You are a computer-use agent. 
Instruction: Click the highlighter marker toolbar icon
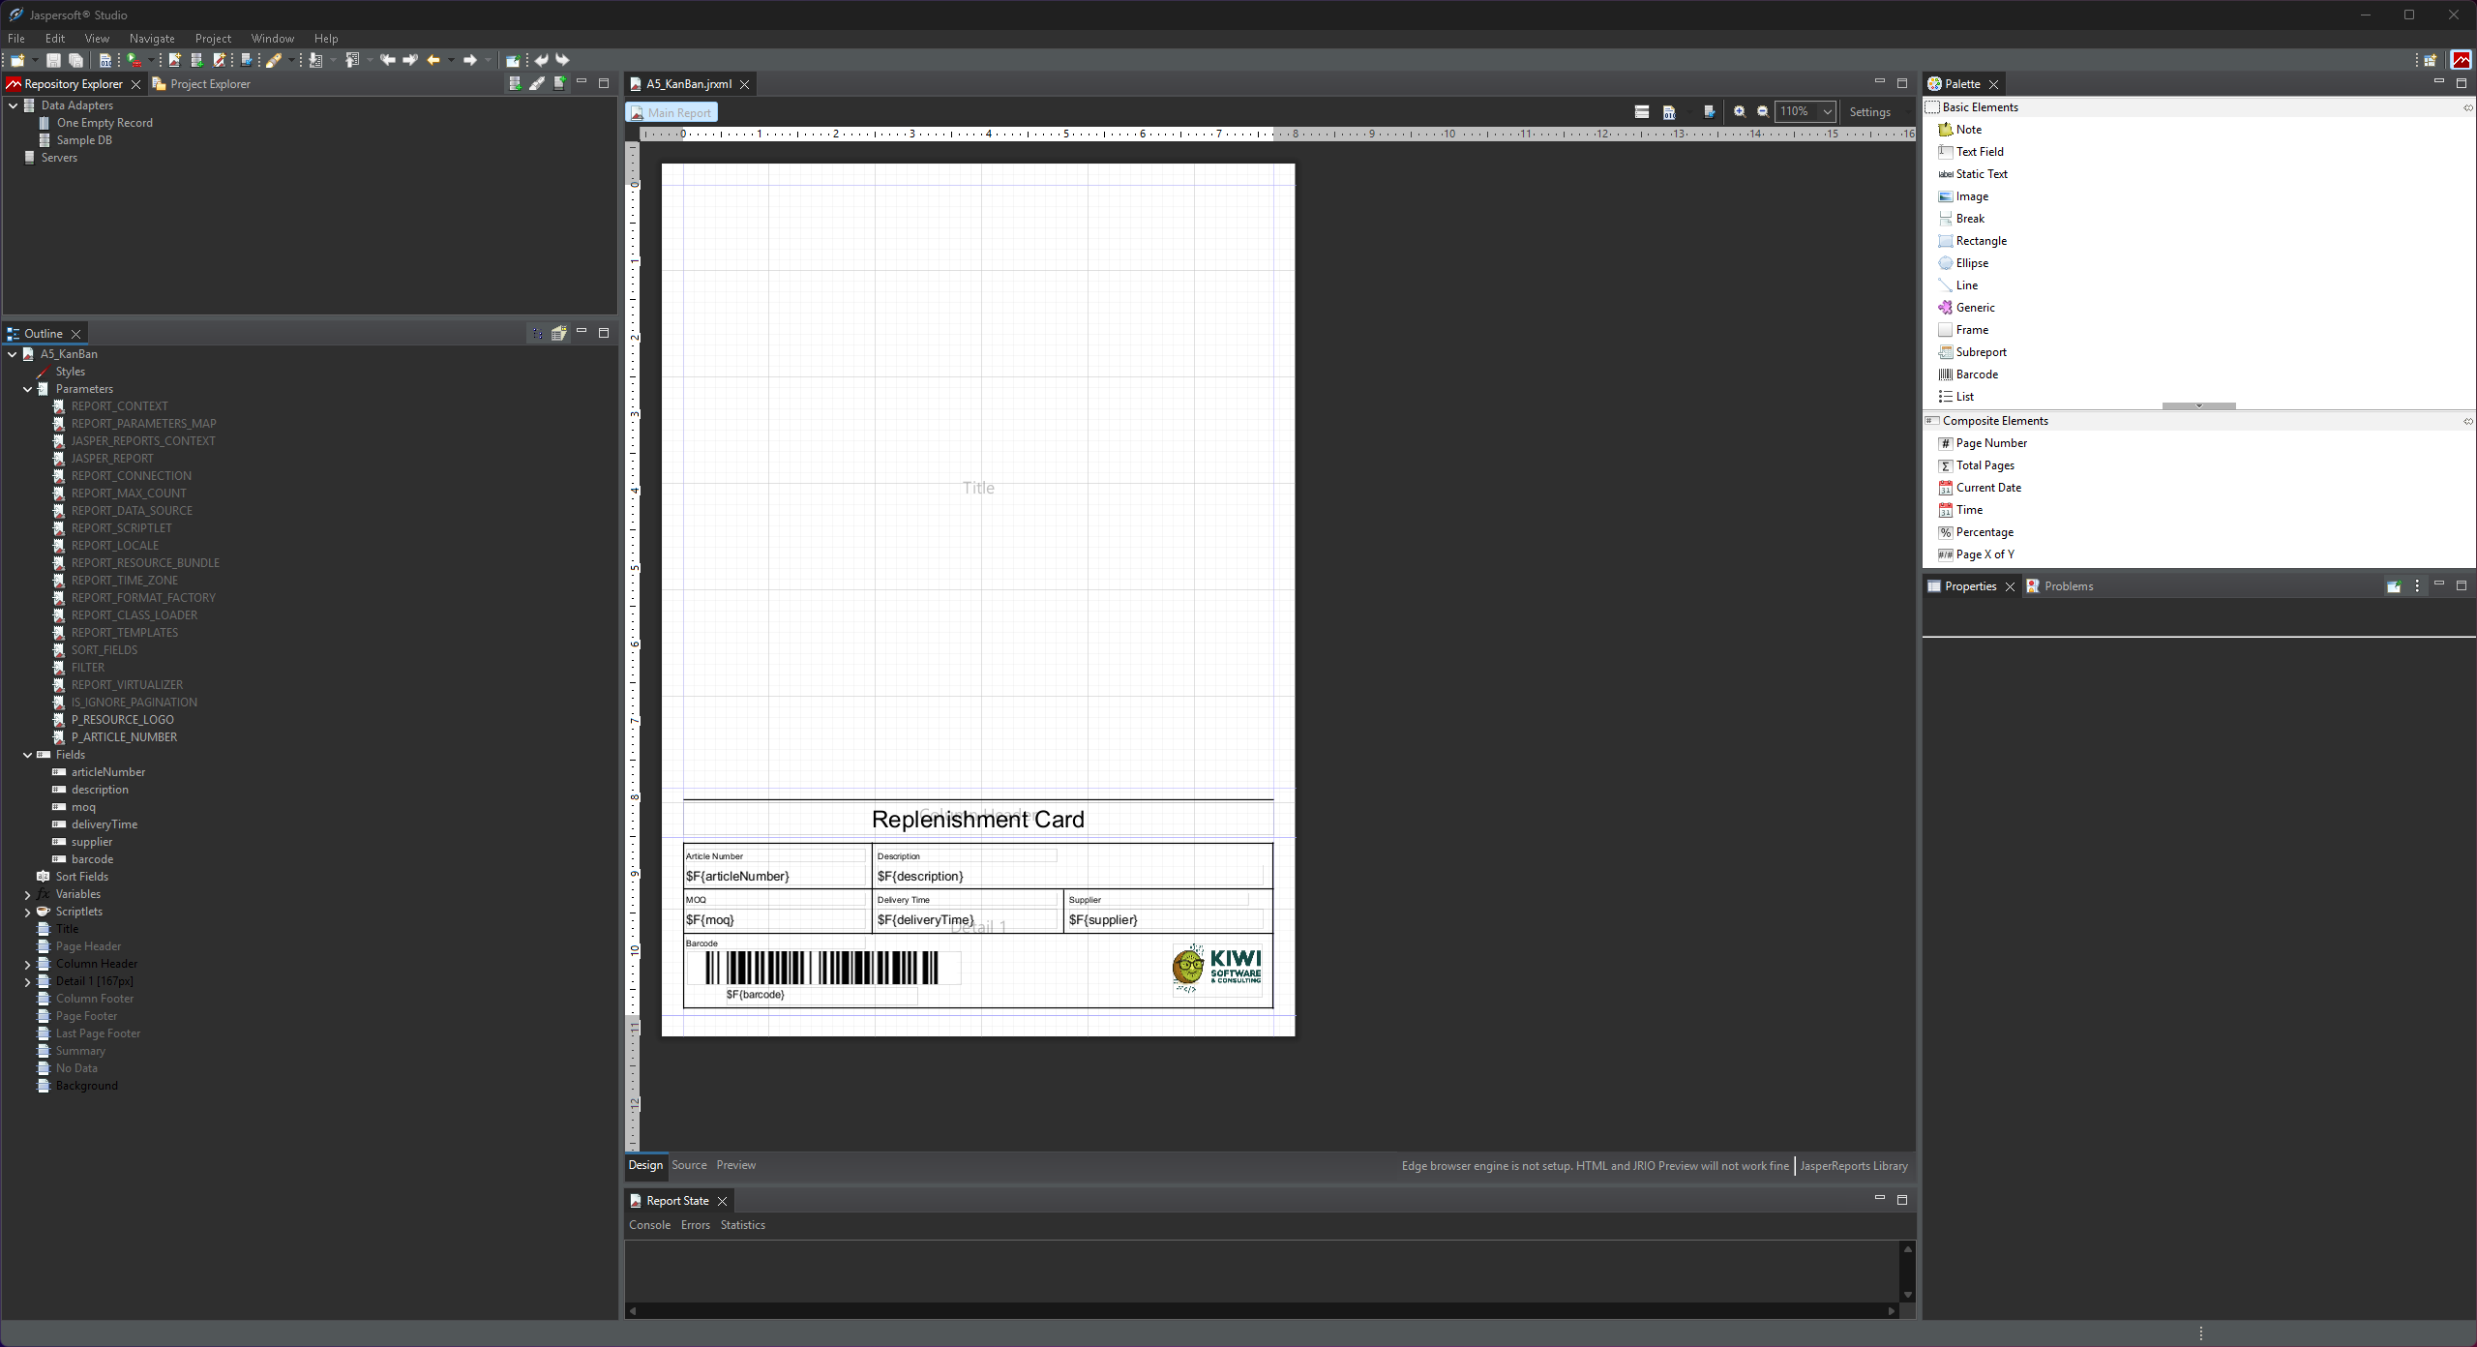pos(274,60)
